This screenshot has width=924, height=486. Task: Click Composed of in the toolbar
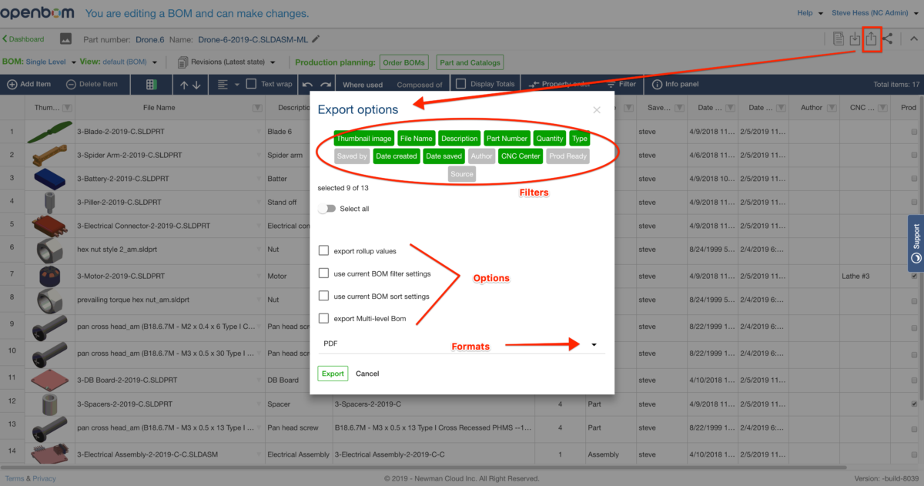pos(420,85)
